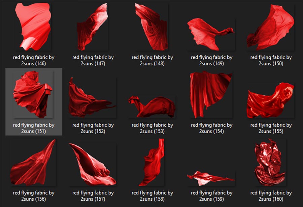Image resolution: width=303 pixels, height=207 pixels.
Task: Select thumbnail of red flying fabric (148)
Action: [x=151, y=27]
